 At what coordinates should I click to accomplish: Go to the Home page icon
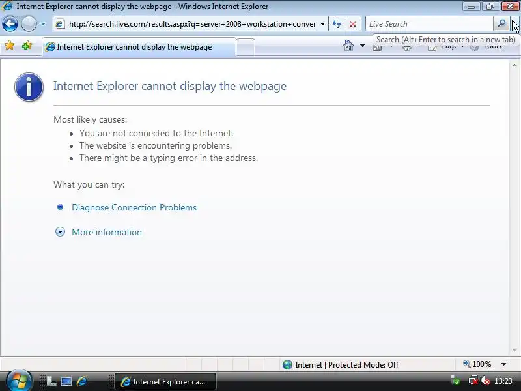click(x=348, y=46)
